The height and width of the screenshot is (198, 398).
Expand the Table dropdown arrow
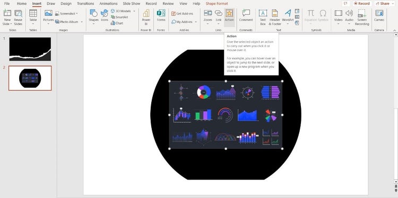(x=33, y=24)
